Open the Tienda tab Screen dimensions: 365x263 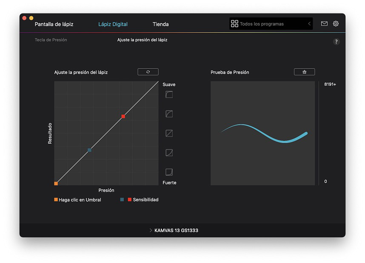tap(161, 24)
